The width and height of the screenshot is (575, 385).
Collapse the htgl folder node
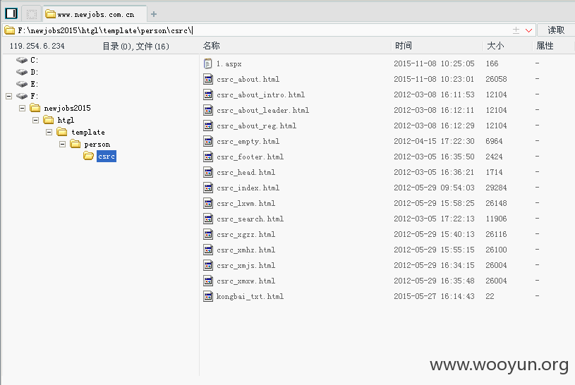coord(35,121)
